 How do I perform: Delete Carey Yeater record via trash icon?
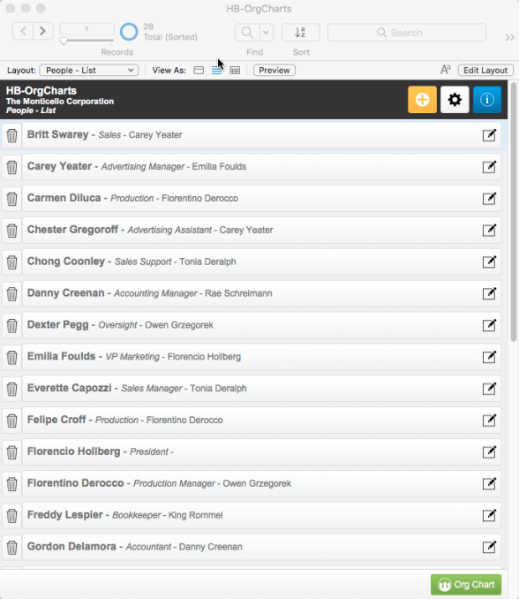click(11, 167)
